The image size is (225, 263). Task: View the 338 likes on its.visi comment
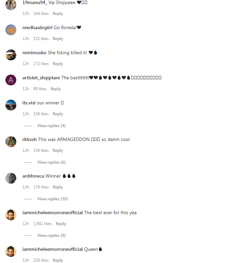(41, 114)
